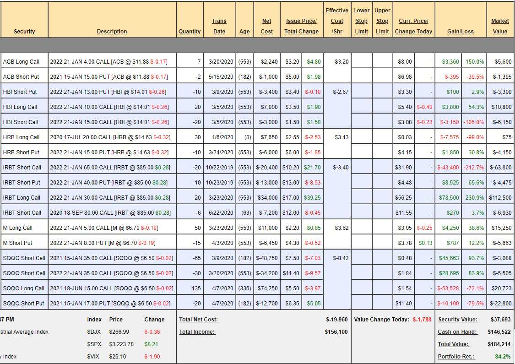This screenshot has width=515, height=364.
Task: Click the Gain/Loss column header
Action: click(460, 32)
